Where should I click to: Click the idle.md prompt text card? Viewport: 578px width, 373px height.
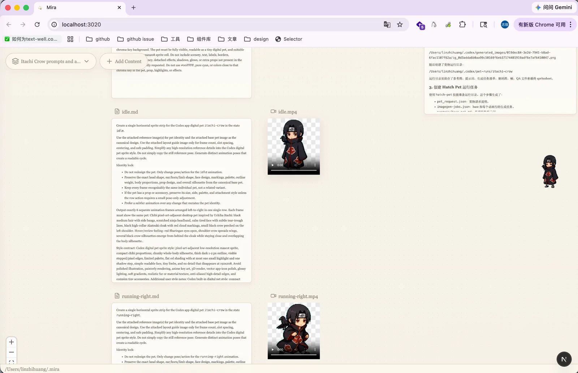click(181, 200)
